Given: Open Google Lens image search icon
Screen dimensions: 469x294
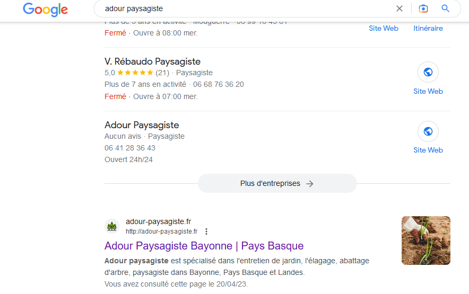Looking at the screenshot, I should pyautogui.click(x=423, y=8).
